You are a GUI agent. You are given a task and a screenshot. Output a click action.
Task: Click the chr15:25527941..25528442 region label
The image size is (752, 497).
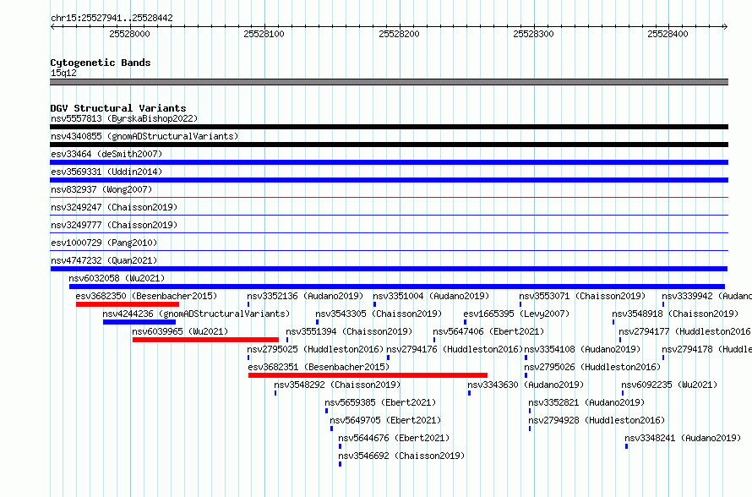click(x=112, y=19)
